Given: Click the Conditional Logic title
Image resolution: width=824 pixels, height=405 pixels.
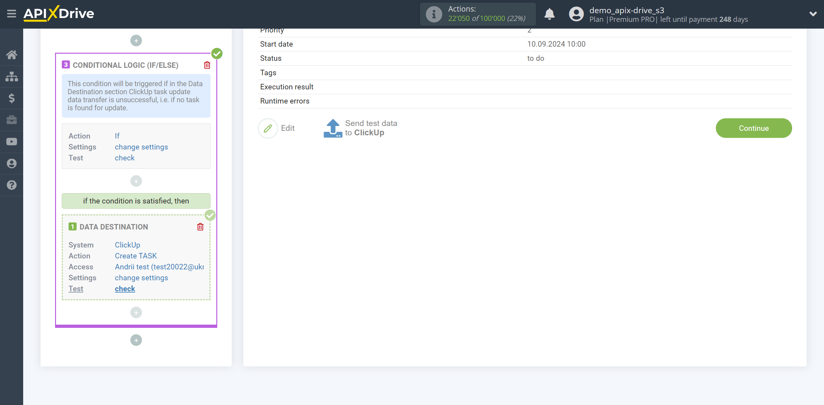Looking at the screenshot, I should [x=126, y=65].
